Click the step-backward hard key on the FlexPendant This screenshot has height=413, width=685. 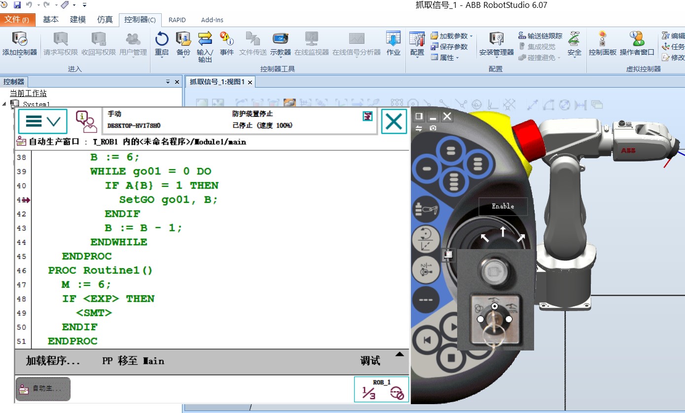point(427,340)
